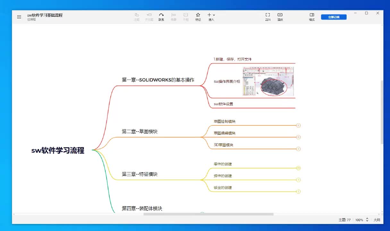Click the 主题 (Topic) toolbar icon
This screenshot has width=390, height=231.
(137, 17)
